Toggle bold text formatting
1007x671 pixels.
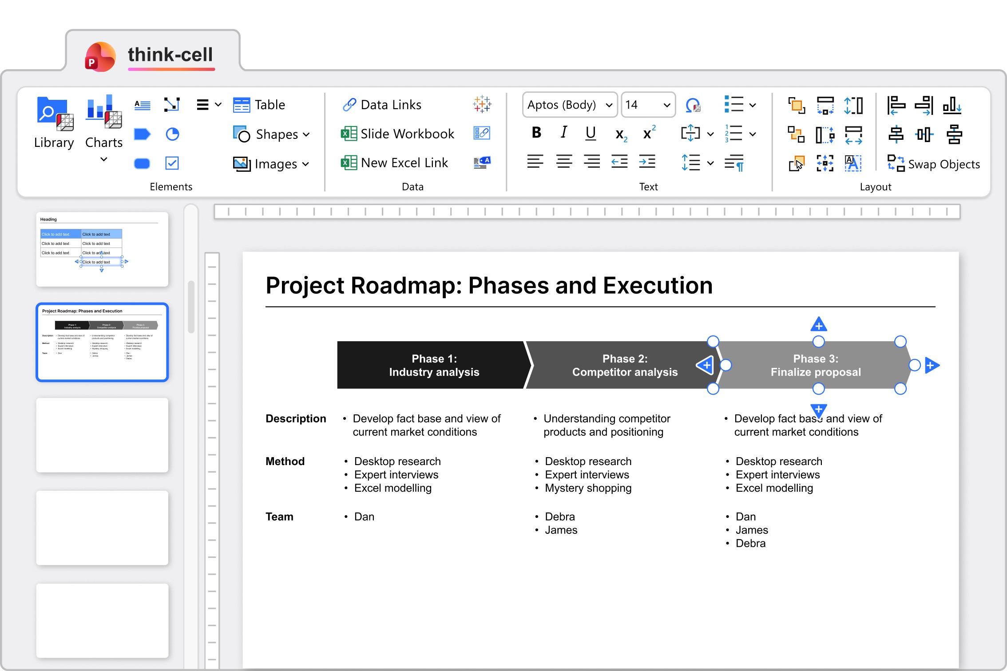coord(536,133)
